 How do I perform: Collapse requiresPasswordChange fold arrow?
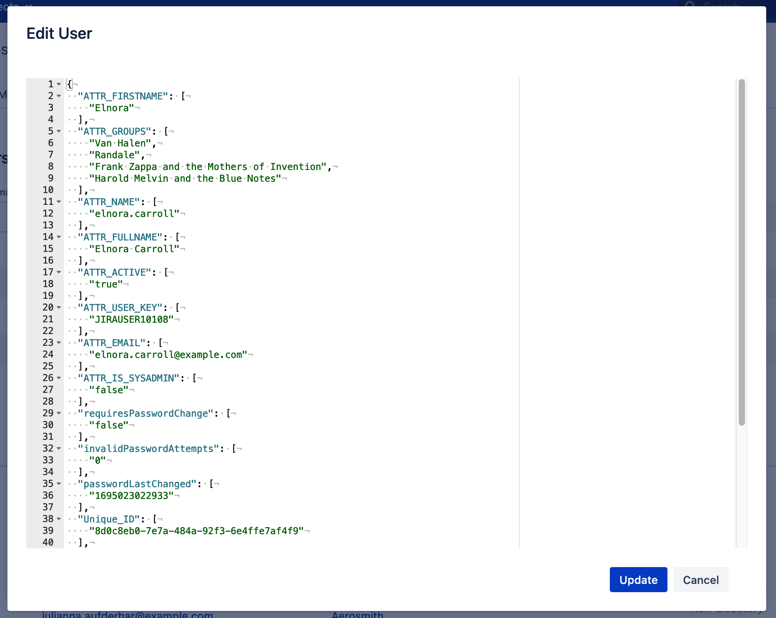(59, 413)
